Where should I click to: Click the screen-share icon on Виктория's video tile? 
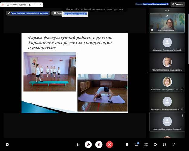[152, 30]
